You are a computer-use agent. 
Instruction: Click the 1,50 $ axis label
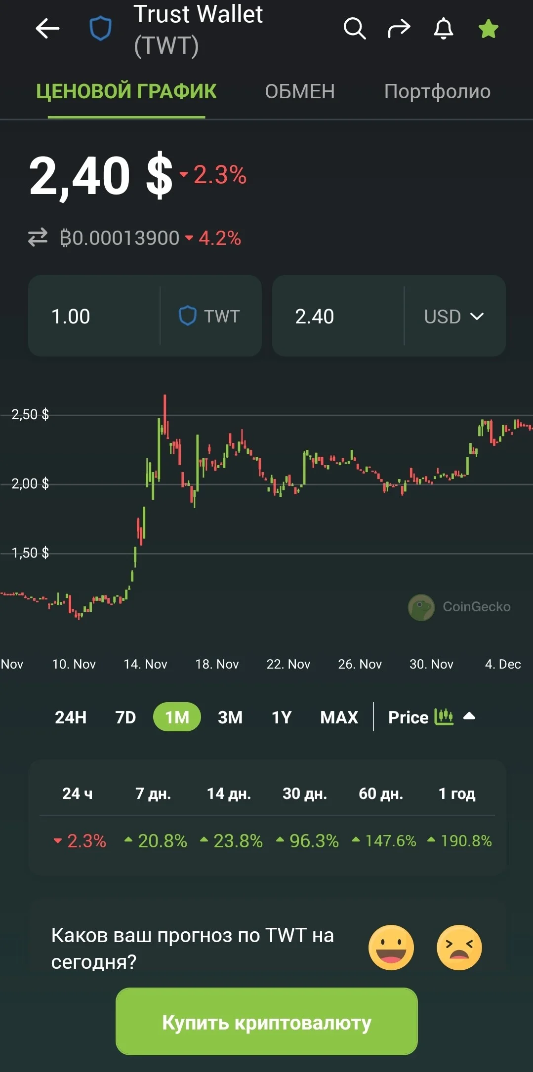click(x=30, y=553)
